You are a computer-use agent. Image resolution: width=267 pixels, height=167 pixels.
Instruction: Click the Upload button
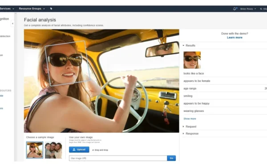[79, 150]
